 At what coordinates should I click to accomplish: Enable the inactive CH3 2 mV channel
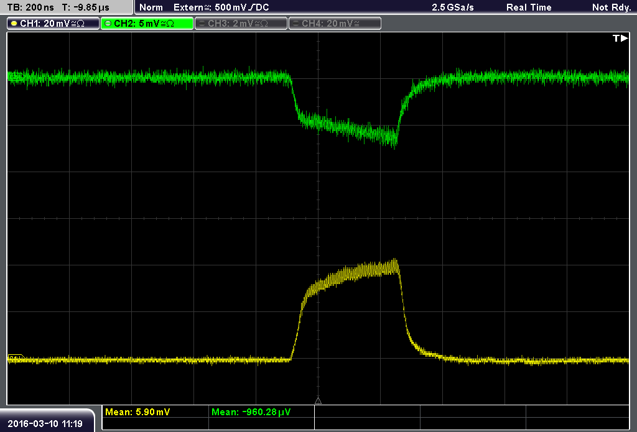[x=241, y=24]
